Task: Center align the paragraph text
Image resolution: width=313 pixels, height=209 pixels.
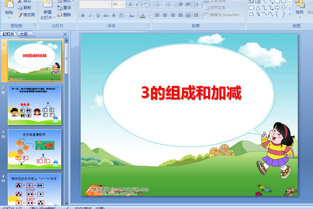Action: 165,15
